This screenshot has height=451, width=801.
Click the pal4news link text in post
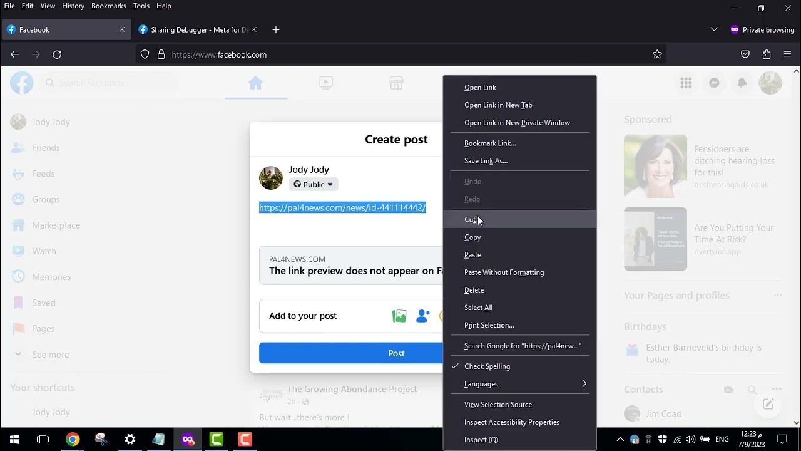pyautogui.click(x=342, y=207)
